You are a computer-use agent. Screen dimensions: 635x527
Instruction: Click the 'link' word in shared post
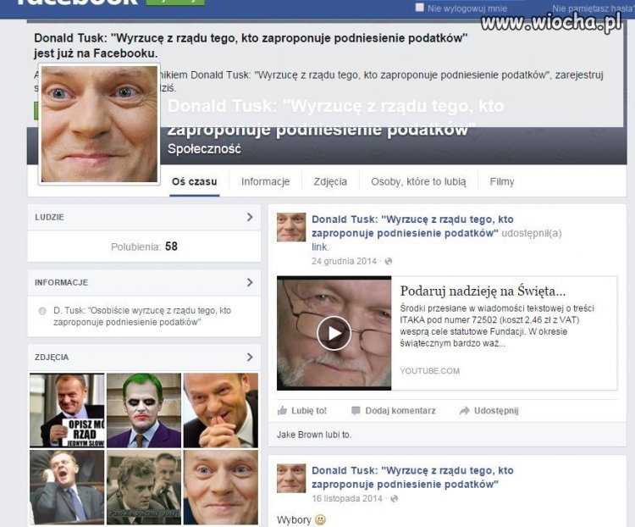tap(320, 247)
